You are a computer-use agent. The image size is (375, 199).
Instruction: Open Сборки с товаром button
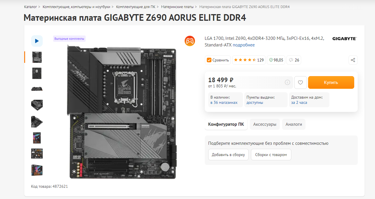pos(271,155)
